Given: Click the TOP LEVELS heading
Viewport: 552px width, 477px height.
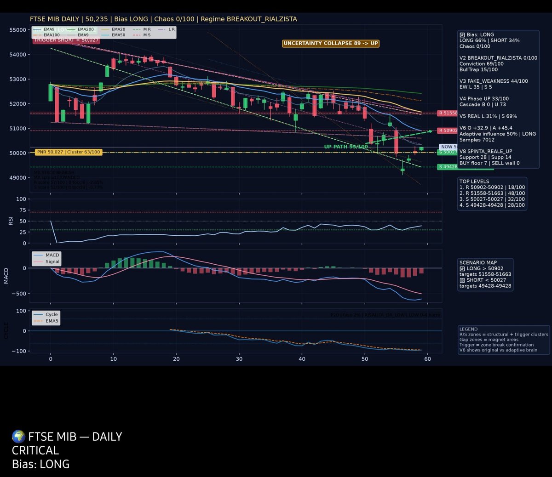Looking at the screenshot, I should point(474,182).
